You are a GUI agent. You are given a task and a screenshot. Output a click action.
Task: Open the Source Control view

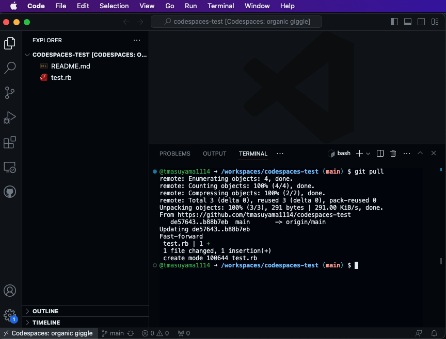[10, 93]
